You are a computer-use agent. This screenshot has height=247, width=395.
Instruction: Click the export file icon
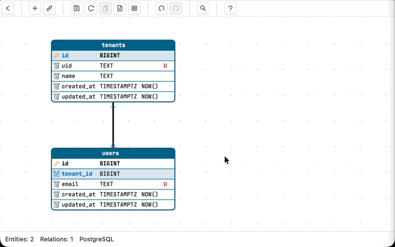pos(120,8)
